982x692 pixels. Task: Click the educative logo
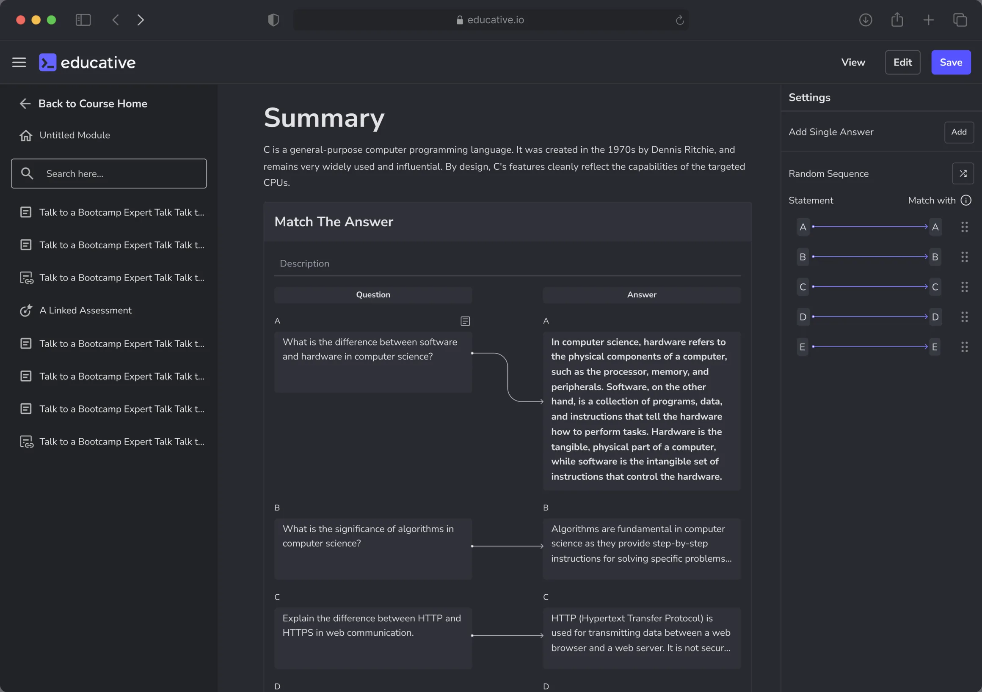87,63
